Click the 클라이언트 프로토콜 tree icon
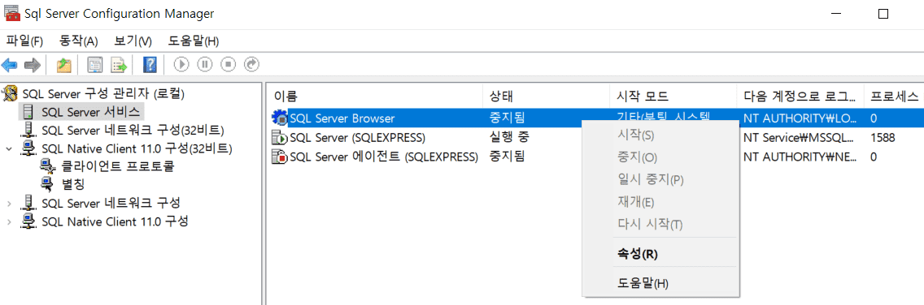Image resolution: width=924 pixels, height=305 pixels. pyautogui.click(x=48, y=166)
